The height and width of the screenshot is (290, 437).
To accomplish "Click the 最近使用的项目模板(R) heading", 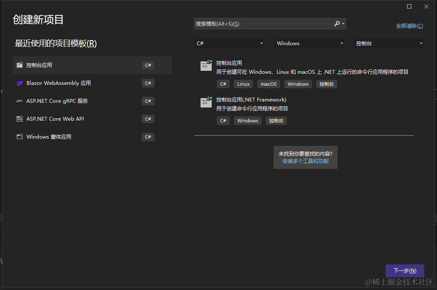I will (x=56, y=43).
